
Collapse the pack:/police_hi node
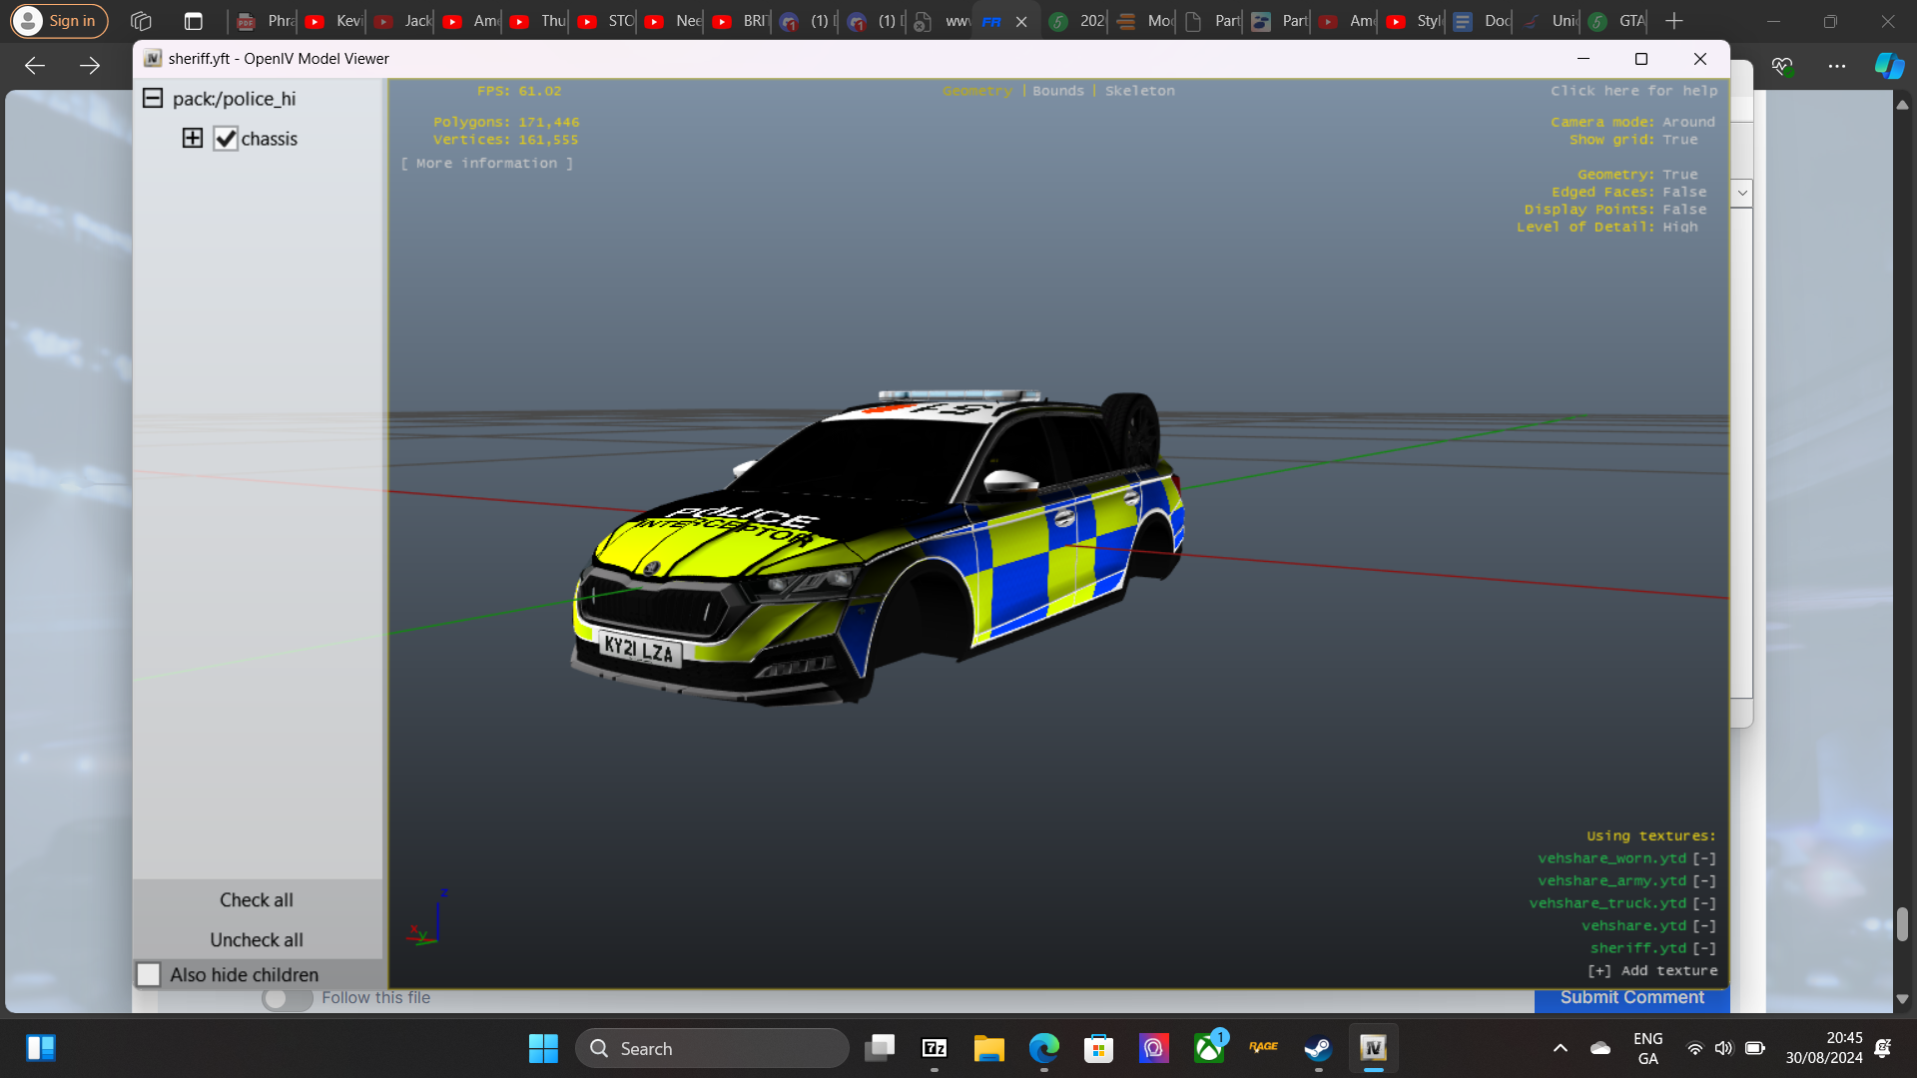(153, 98)
